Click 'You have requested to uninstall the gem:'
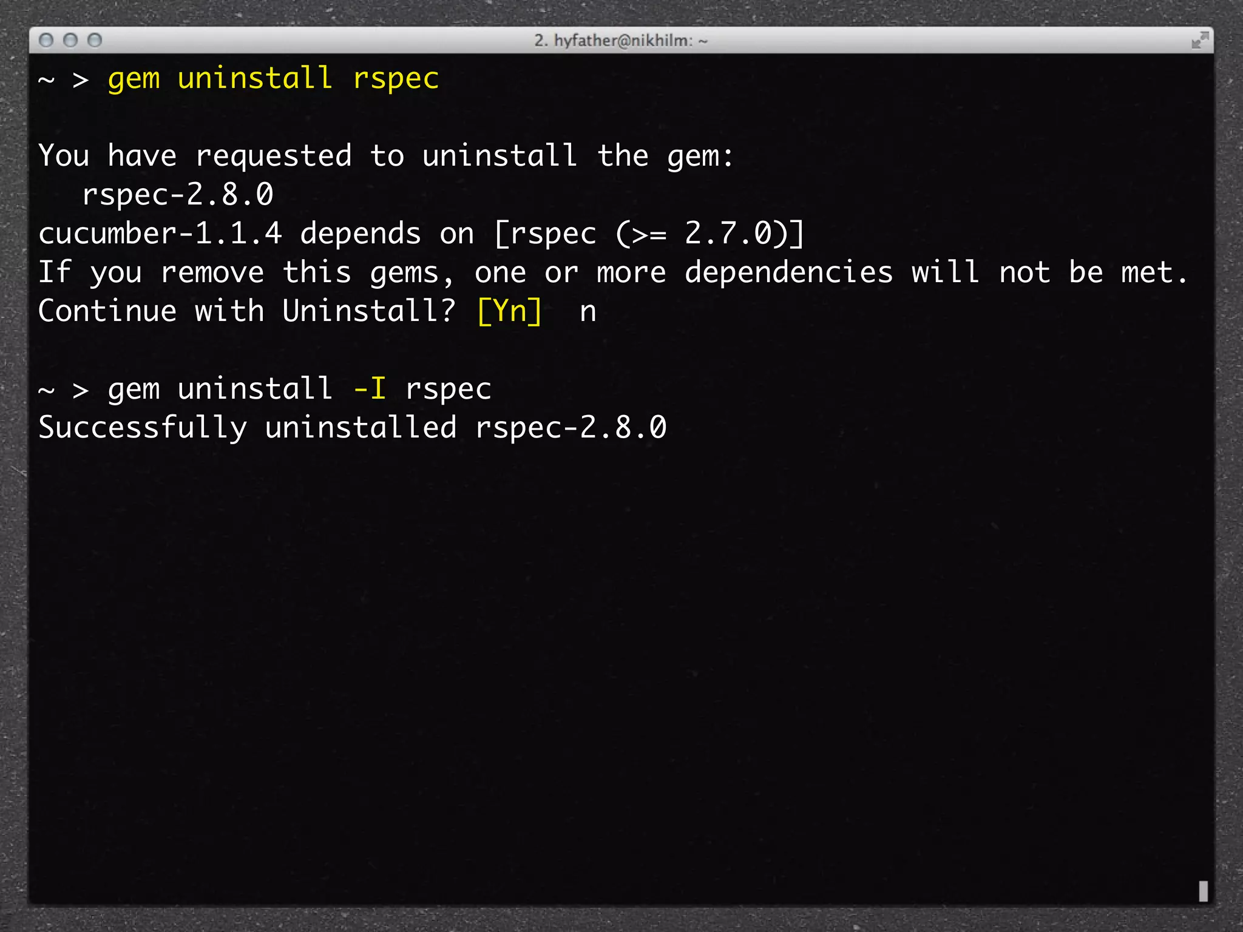The height and width of the screenshot is (932, 1243). pyautogui.click(x=386, y=157)
